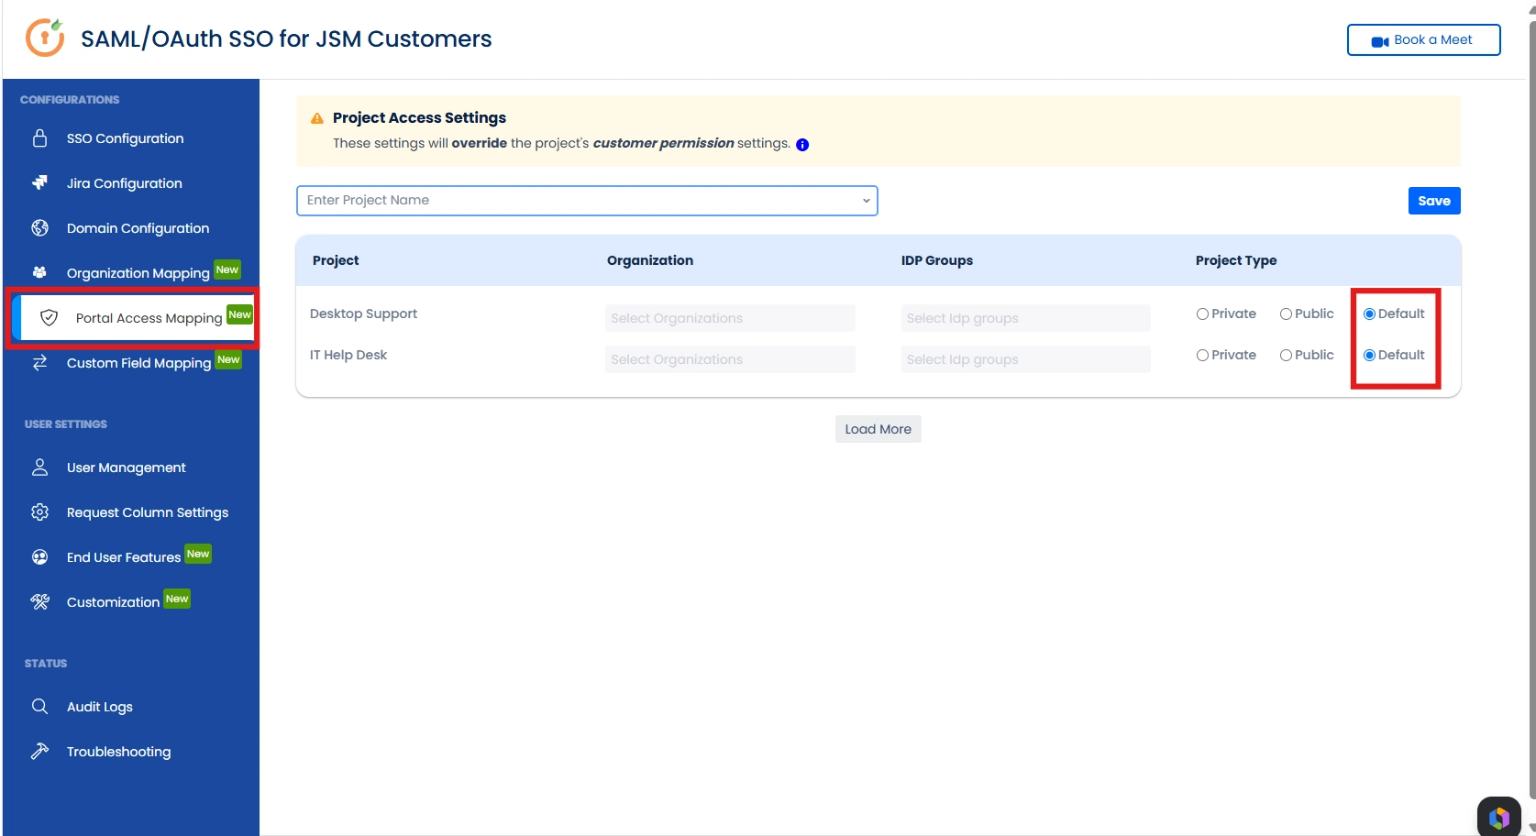Click the SSO Configuration lock icon
This screenshot has width=1536, height=836.
tap(39, 138)
